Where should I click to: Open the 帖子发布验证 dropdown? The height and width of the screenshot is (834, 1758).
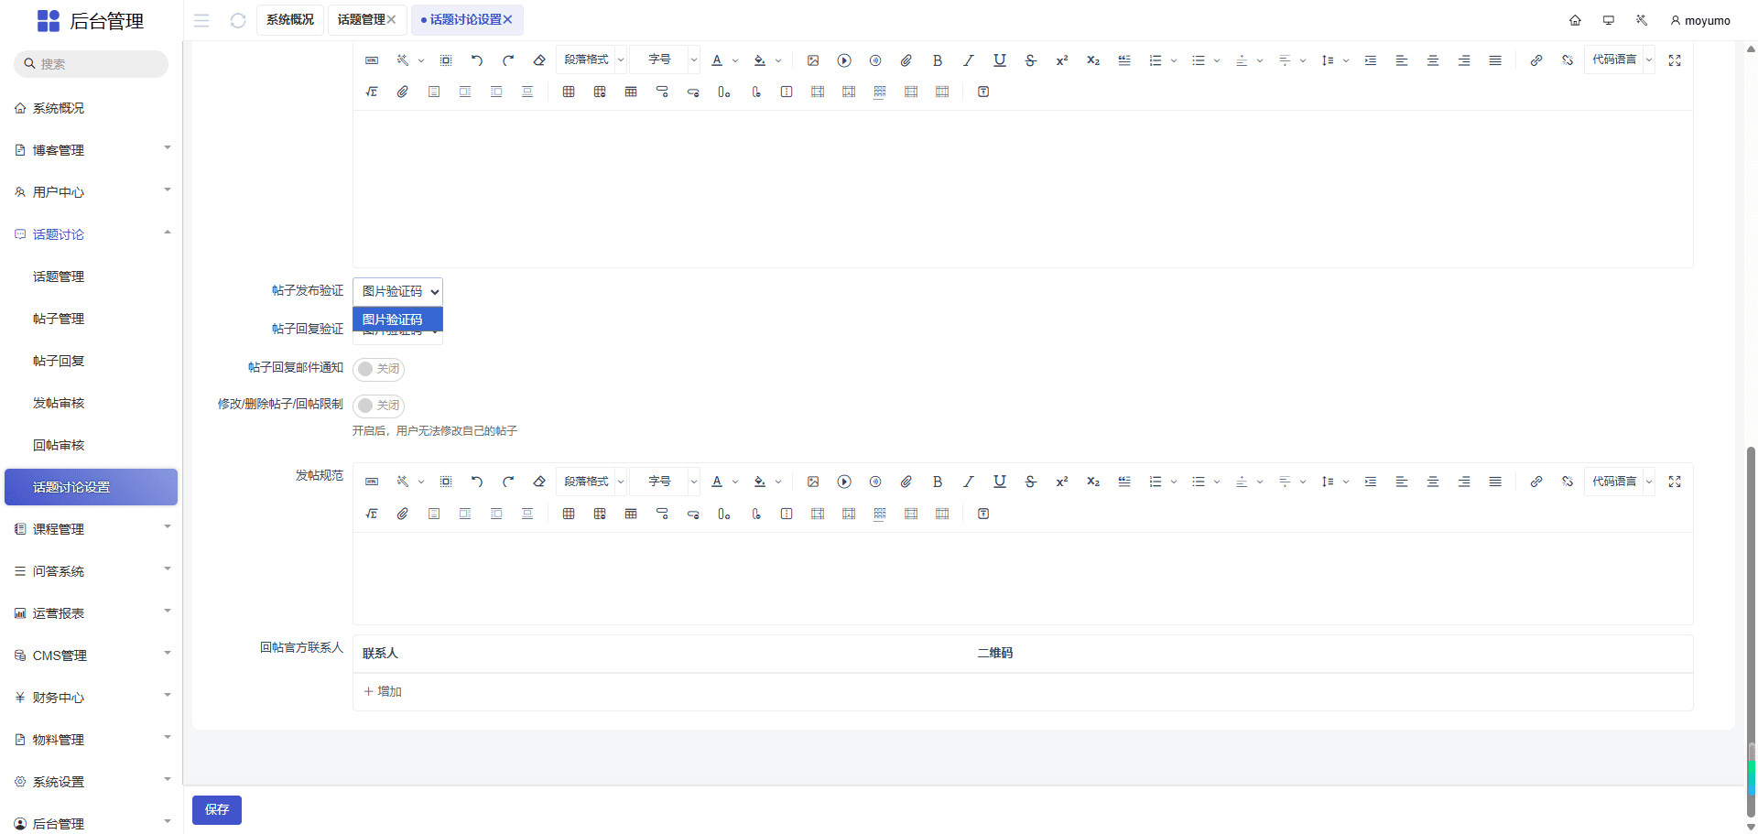pos(397,291)
